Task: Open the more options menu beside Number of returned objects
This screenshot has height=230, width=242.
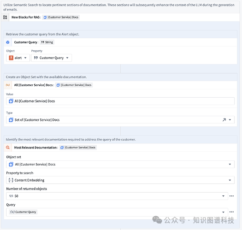Action: [x=231, y=196]
